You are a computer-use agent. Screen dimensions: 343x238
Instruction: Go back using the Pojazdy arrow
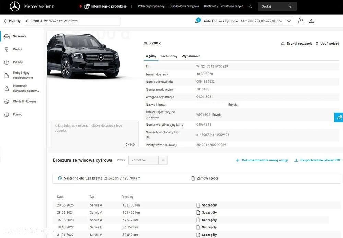5,21
